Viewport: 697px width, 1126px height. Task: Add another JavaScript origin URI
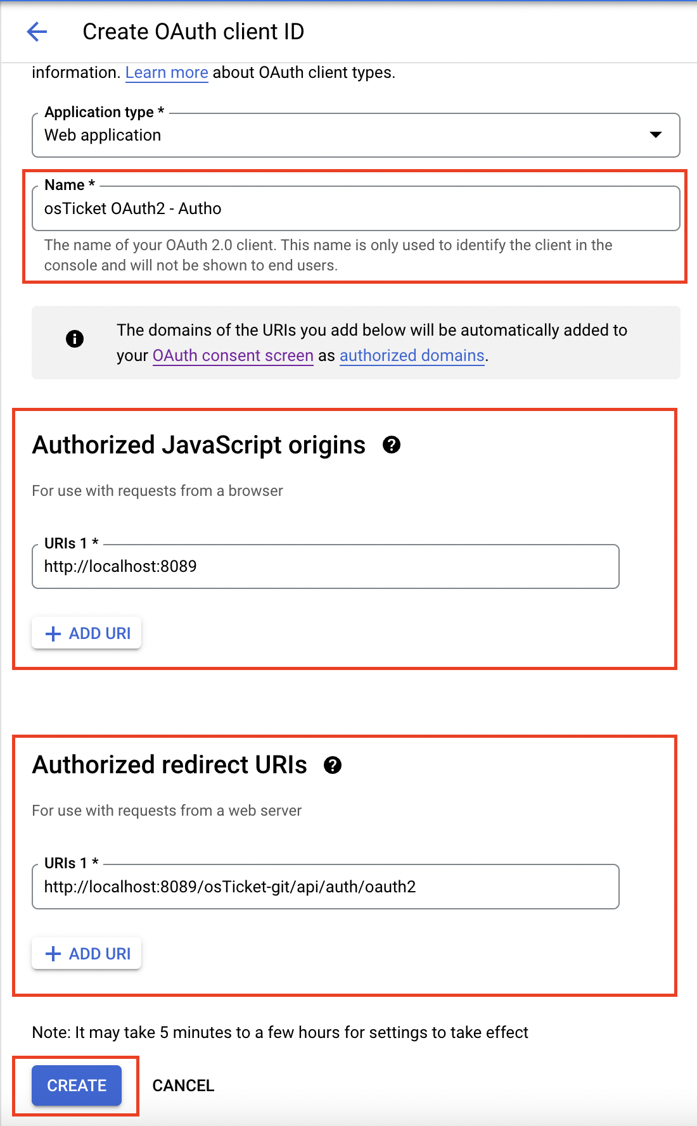tap(86, 633)
